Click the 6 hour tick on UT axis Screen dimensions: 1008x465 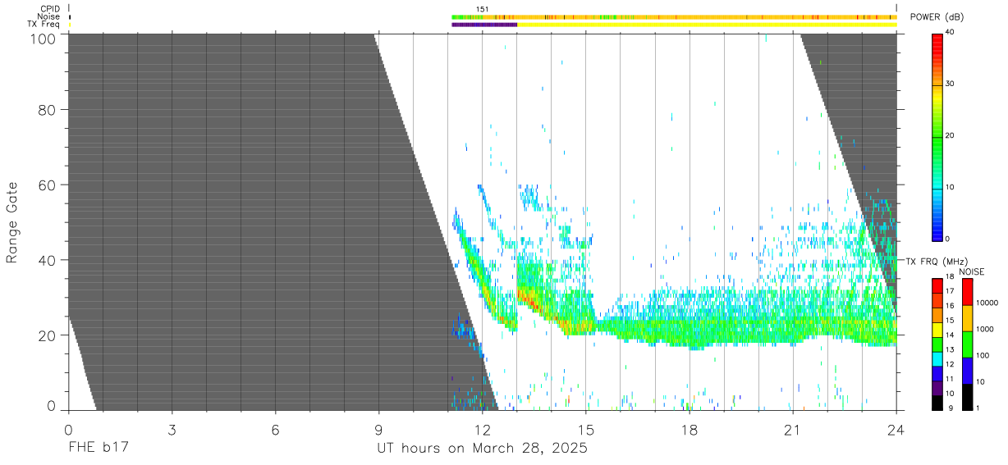point(275,428)
